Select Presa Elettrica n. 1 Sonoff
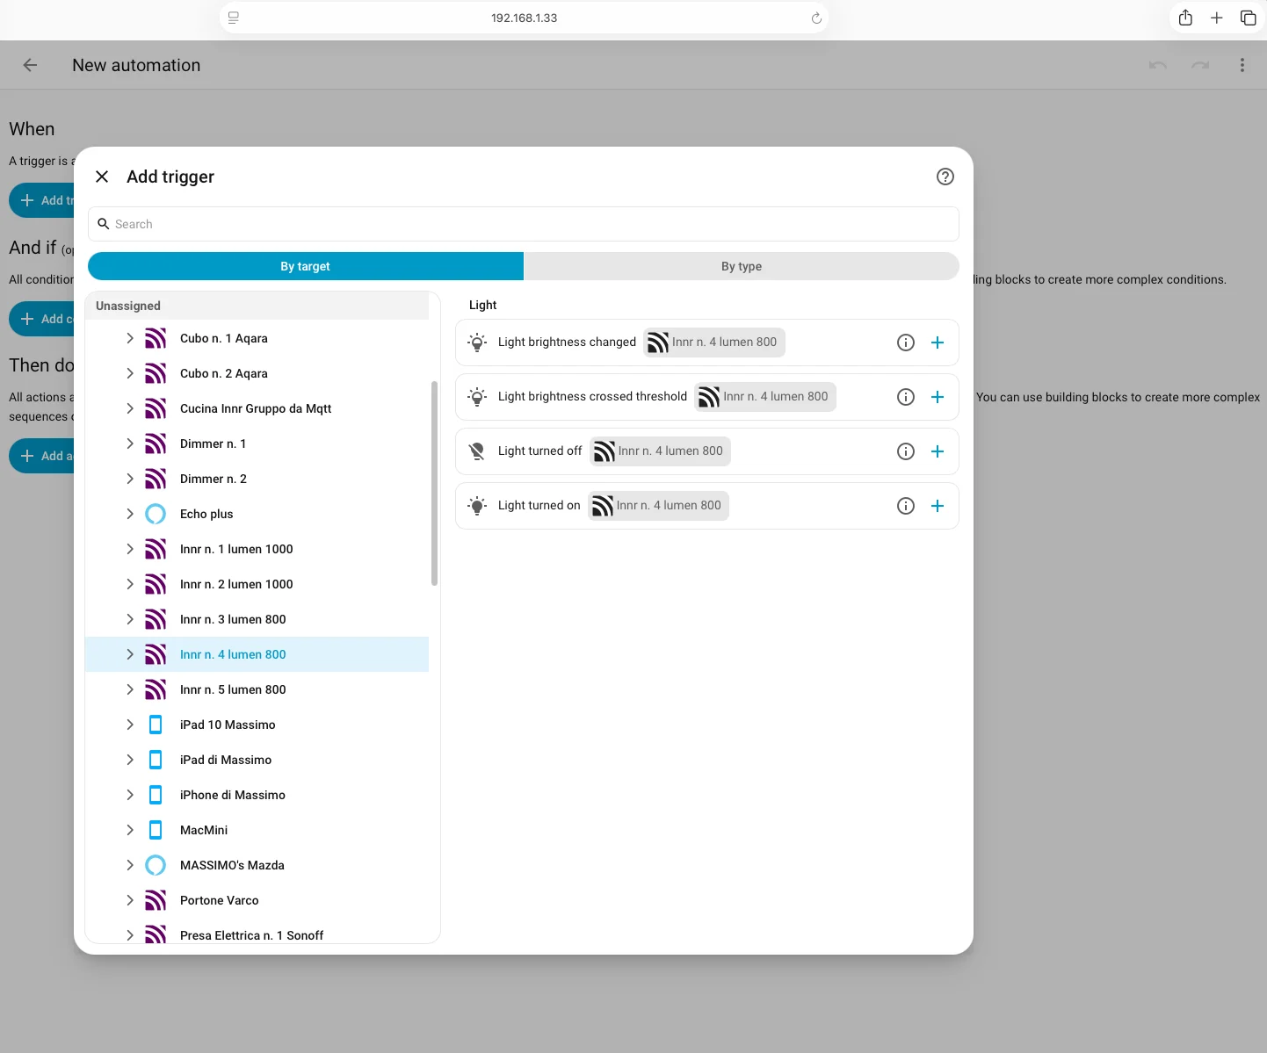 [257, 933]
